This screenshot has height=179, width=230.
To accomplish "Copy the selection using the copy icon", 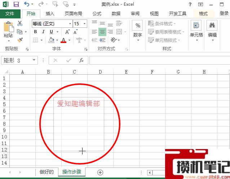I will click(20, 31).
